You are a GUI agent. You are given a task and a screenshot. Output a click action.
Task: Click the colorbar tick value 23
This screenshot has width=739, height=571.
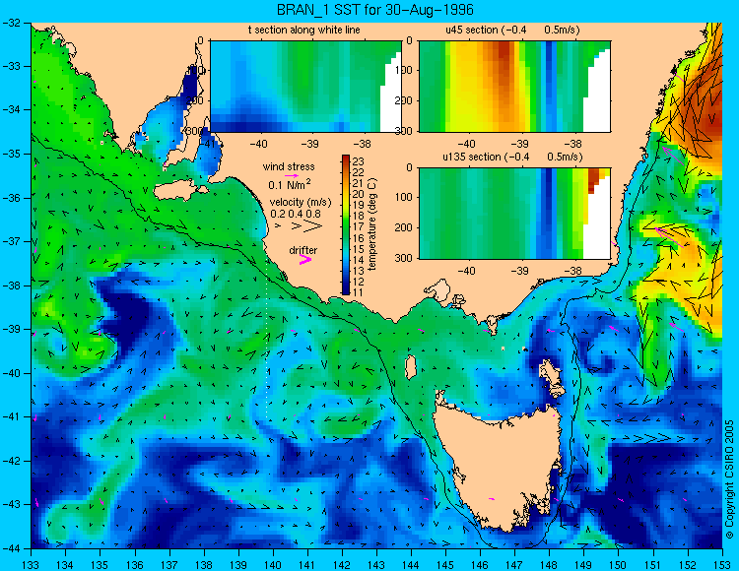point(359,161)
